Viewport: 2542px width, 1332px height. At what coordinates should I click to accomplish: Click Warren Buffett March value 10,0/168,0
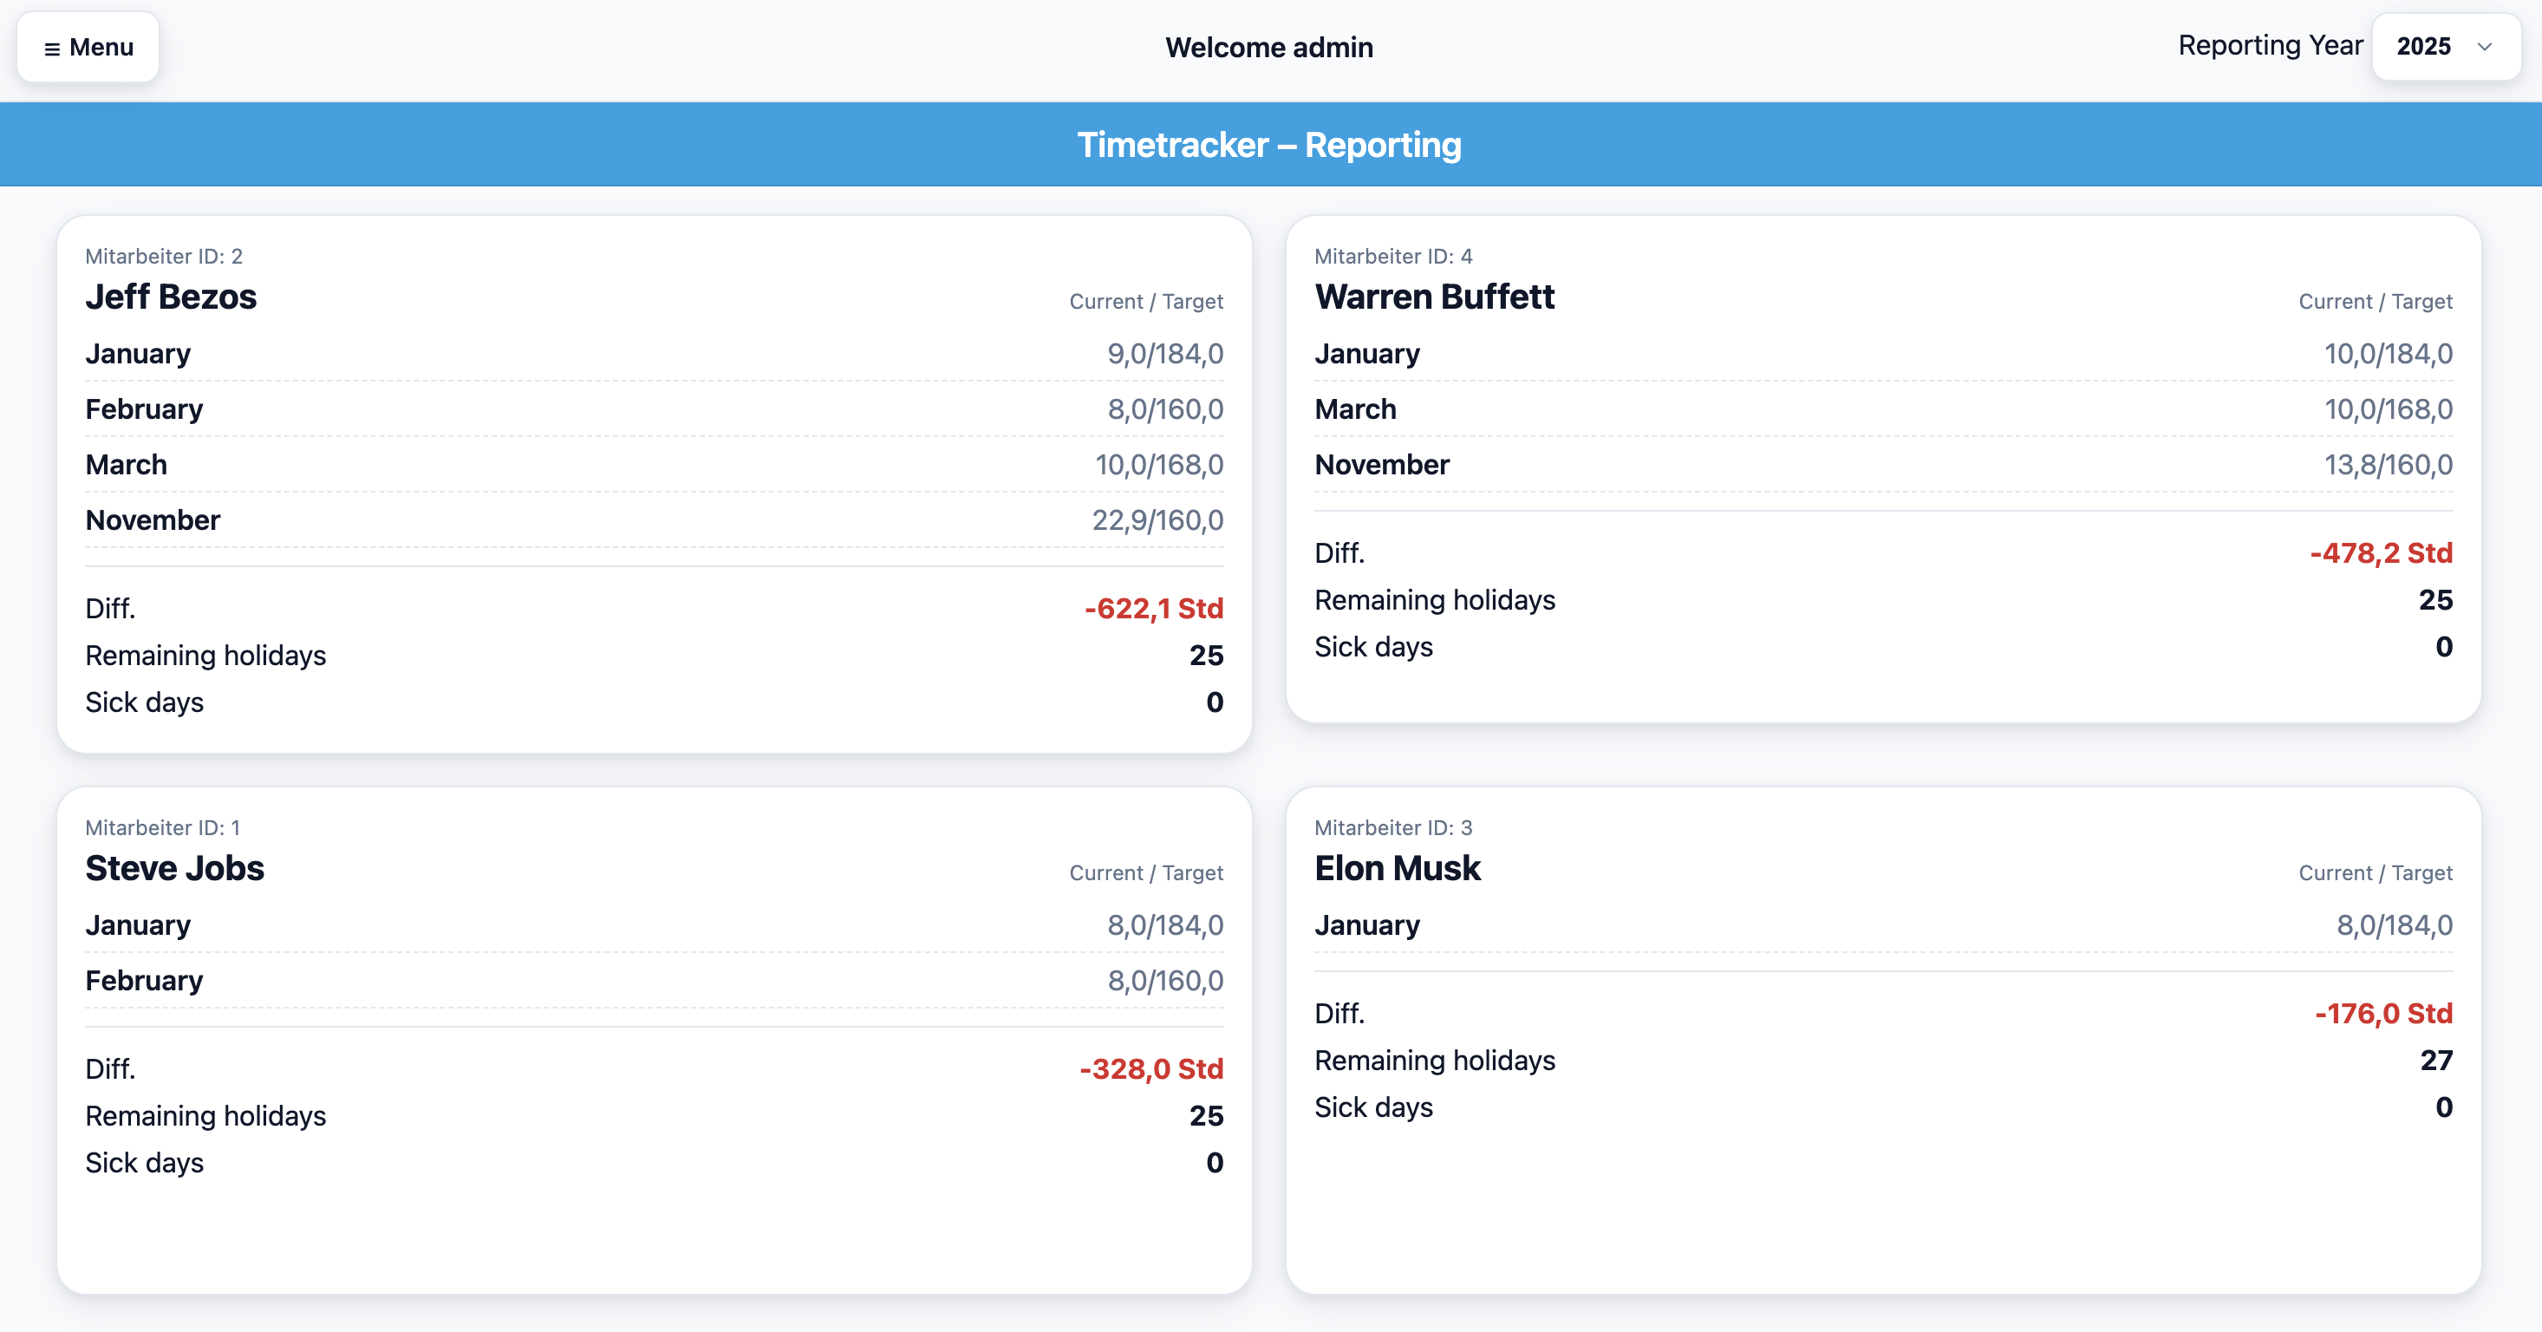pyautogui.click(x=2388, y=409)
